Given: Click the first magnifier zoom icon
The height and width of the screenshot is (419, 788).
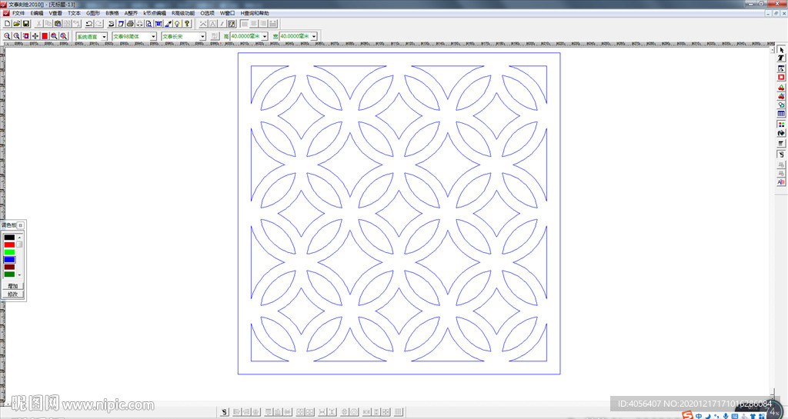Looking at the screenshot, I should (x=7, y=36).
